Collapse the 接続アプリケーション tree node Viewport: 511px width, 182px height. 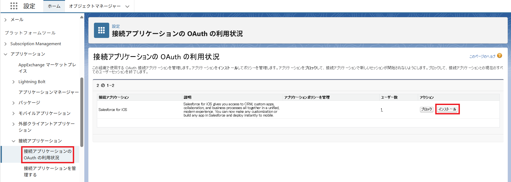14,141
